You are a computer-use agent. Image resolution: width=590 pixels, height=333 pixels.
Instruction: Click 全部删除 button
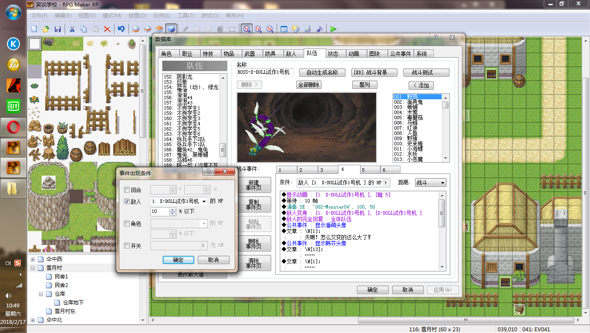[309, 85]
